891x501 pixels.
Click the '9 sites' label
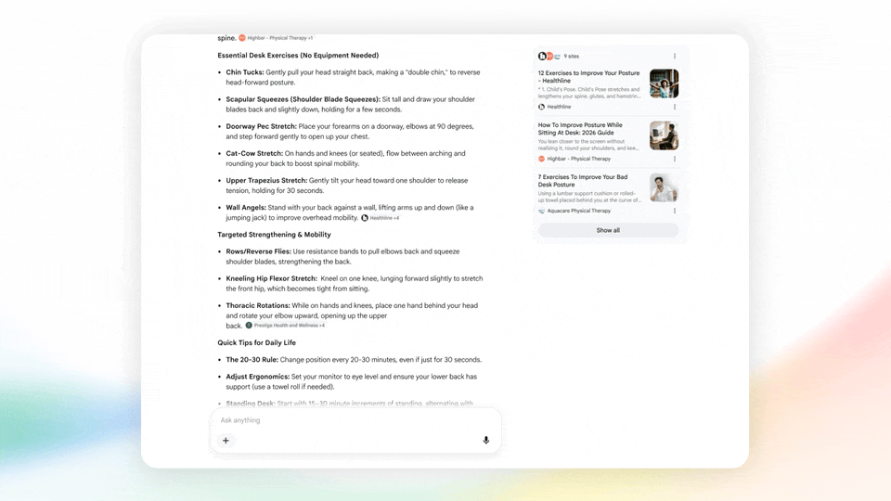point(571,57)
